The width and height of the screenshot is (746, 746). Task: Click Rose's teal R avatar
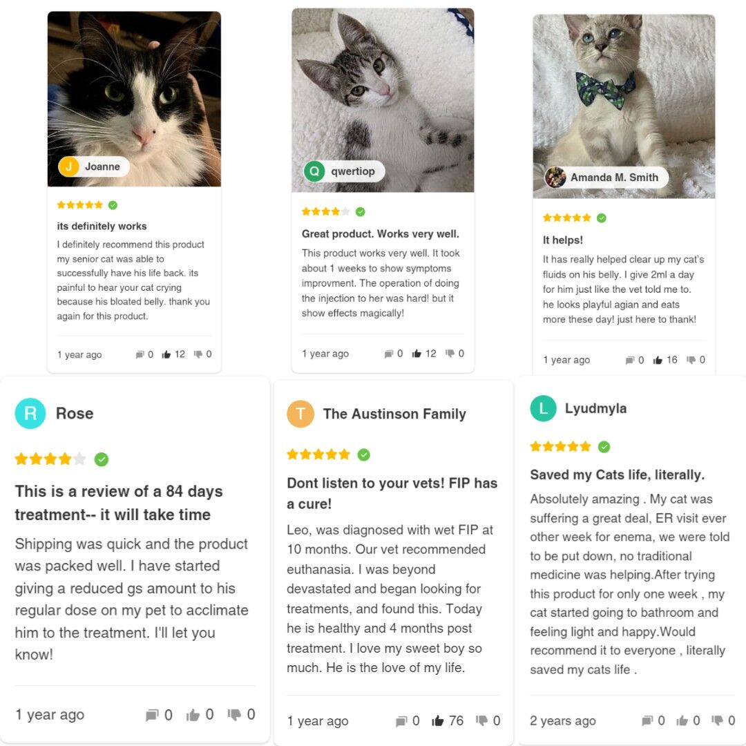point(30,414)
